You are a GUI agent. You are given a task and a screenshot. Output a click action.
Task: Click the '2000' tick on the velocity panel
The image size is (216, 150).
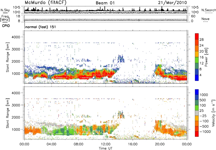coord(16,117)
